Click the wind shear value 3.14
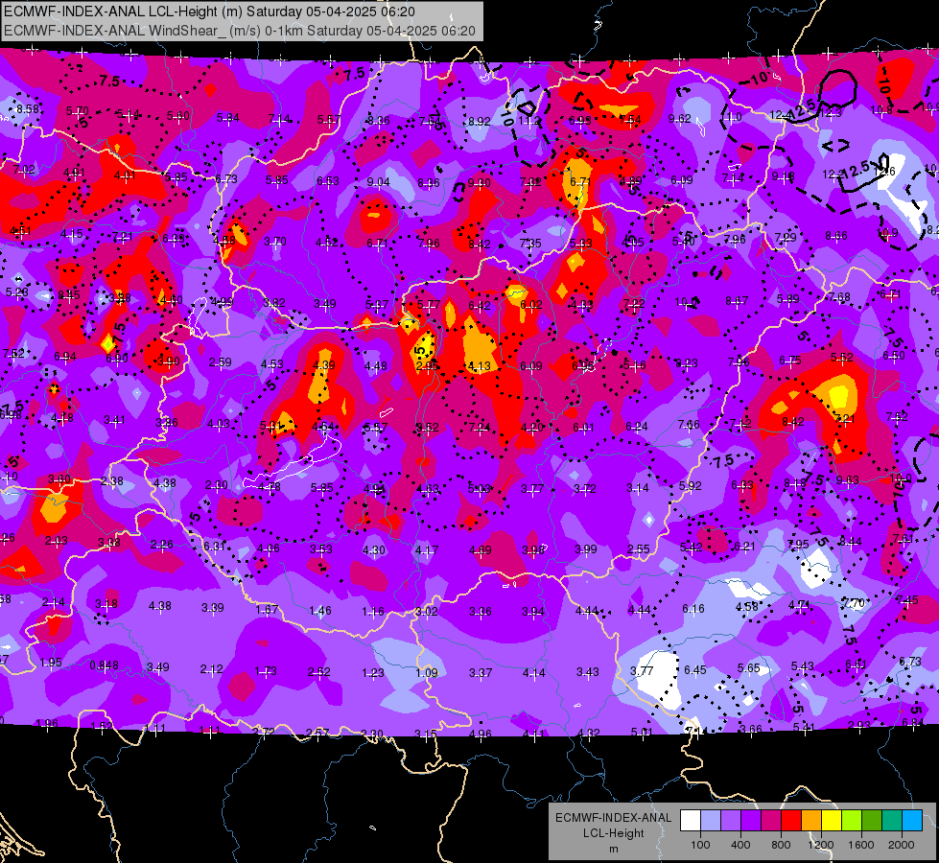 [637, 488]
